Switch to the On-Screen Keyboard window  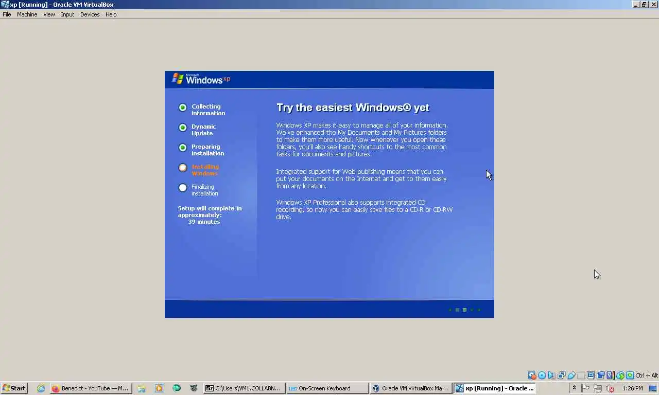[x=327, y=388]
